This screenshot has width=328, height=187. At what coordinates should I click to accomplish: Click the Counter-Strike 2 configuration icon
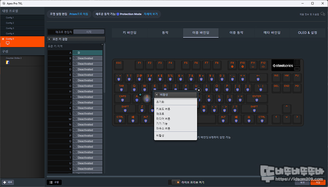[8, 62]
